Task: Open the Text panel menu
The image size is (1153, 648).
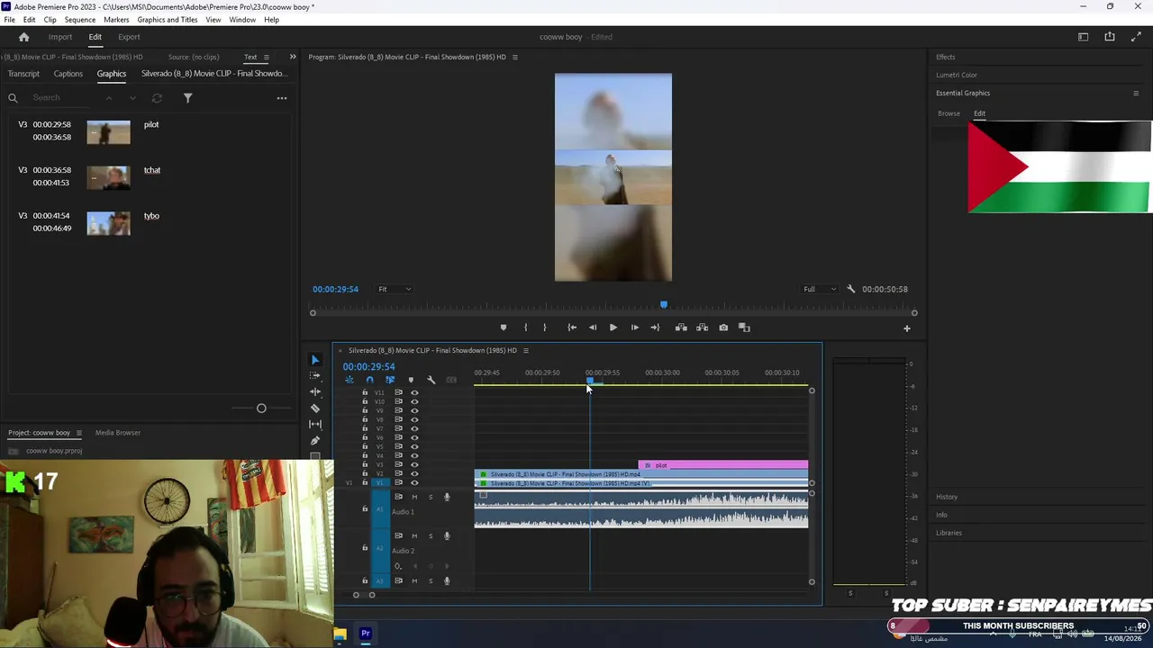Action: click(x=266, y=58)
